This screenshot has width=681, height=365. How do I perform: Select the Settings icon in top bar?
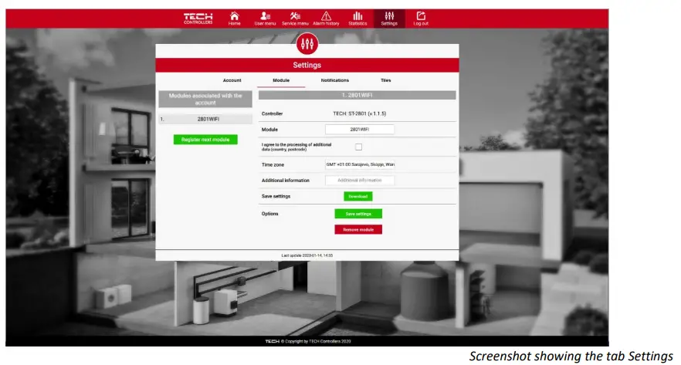pos(389,19)
